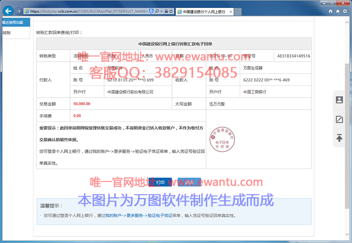Select the fee value 0.00

pyautogui.click(x=77, y=116)
